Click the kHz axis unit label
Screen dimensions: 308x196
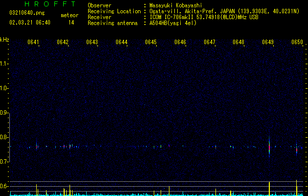(x=4, y=40)
